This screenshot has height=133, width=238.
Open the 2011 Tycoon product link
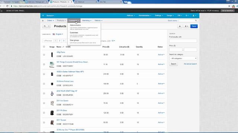point(61,120)
